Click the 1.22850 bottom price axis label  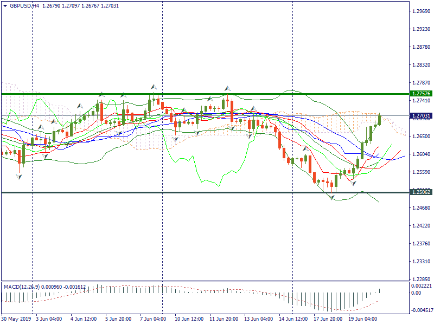click(421, 279)
